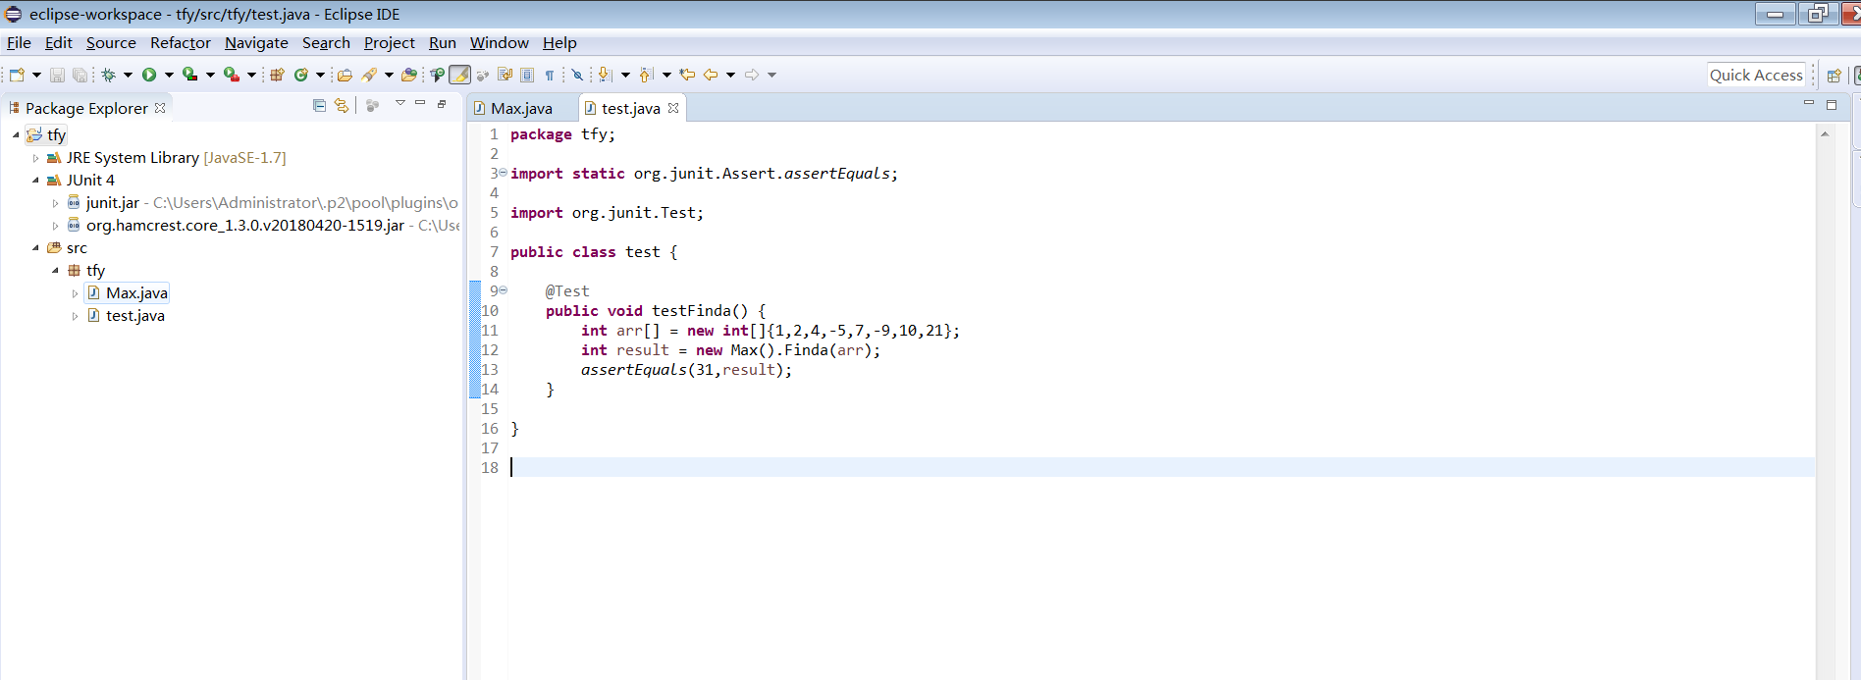Open the New wizard dropdown arrow
This screenshot has width=1861, height=680.
coord(36,75)
